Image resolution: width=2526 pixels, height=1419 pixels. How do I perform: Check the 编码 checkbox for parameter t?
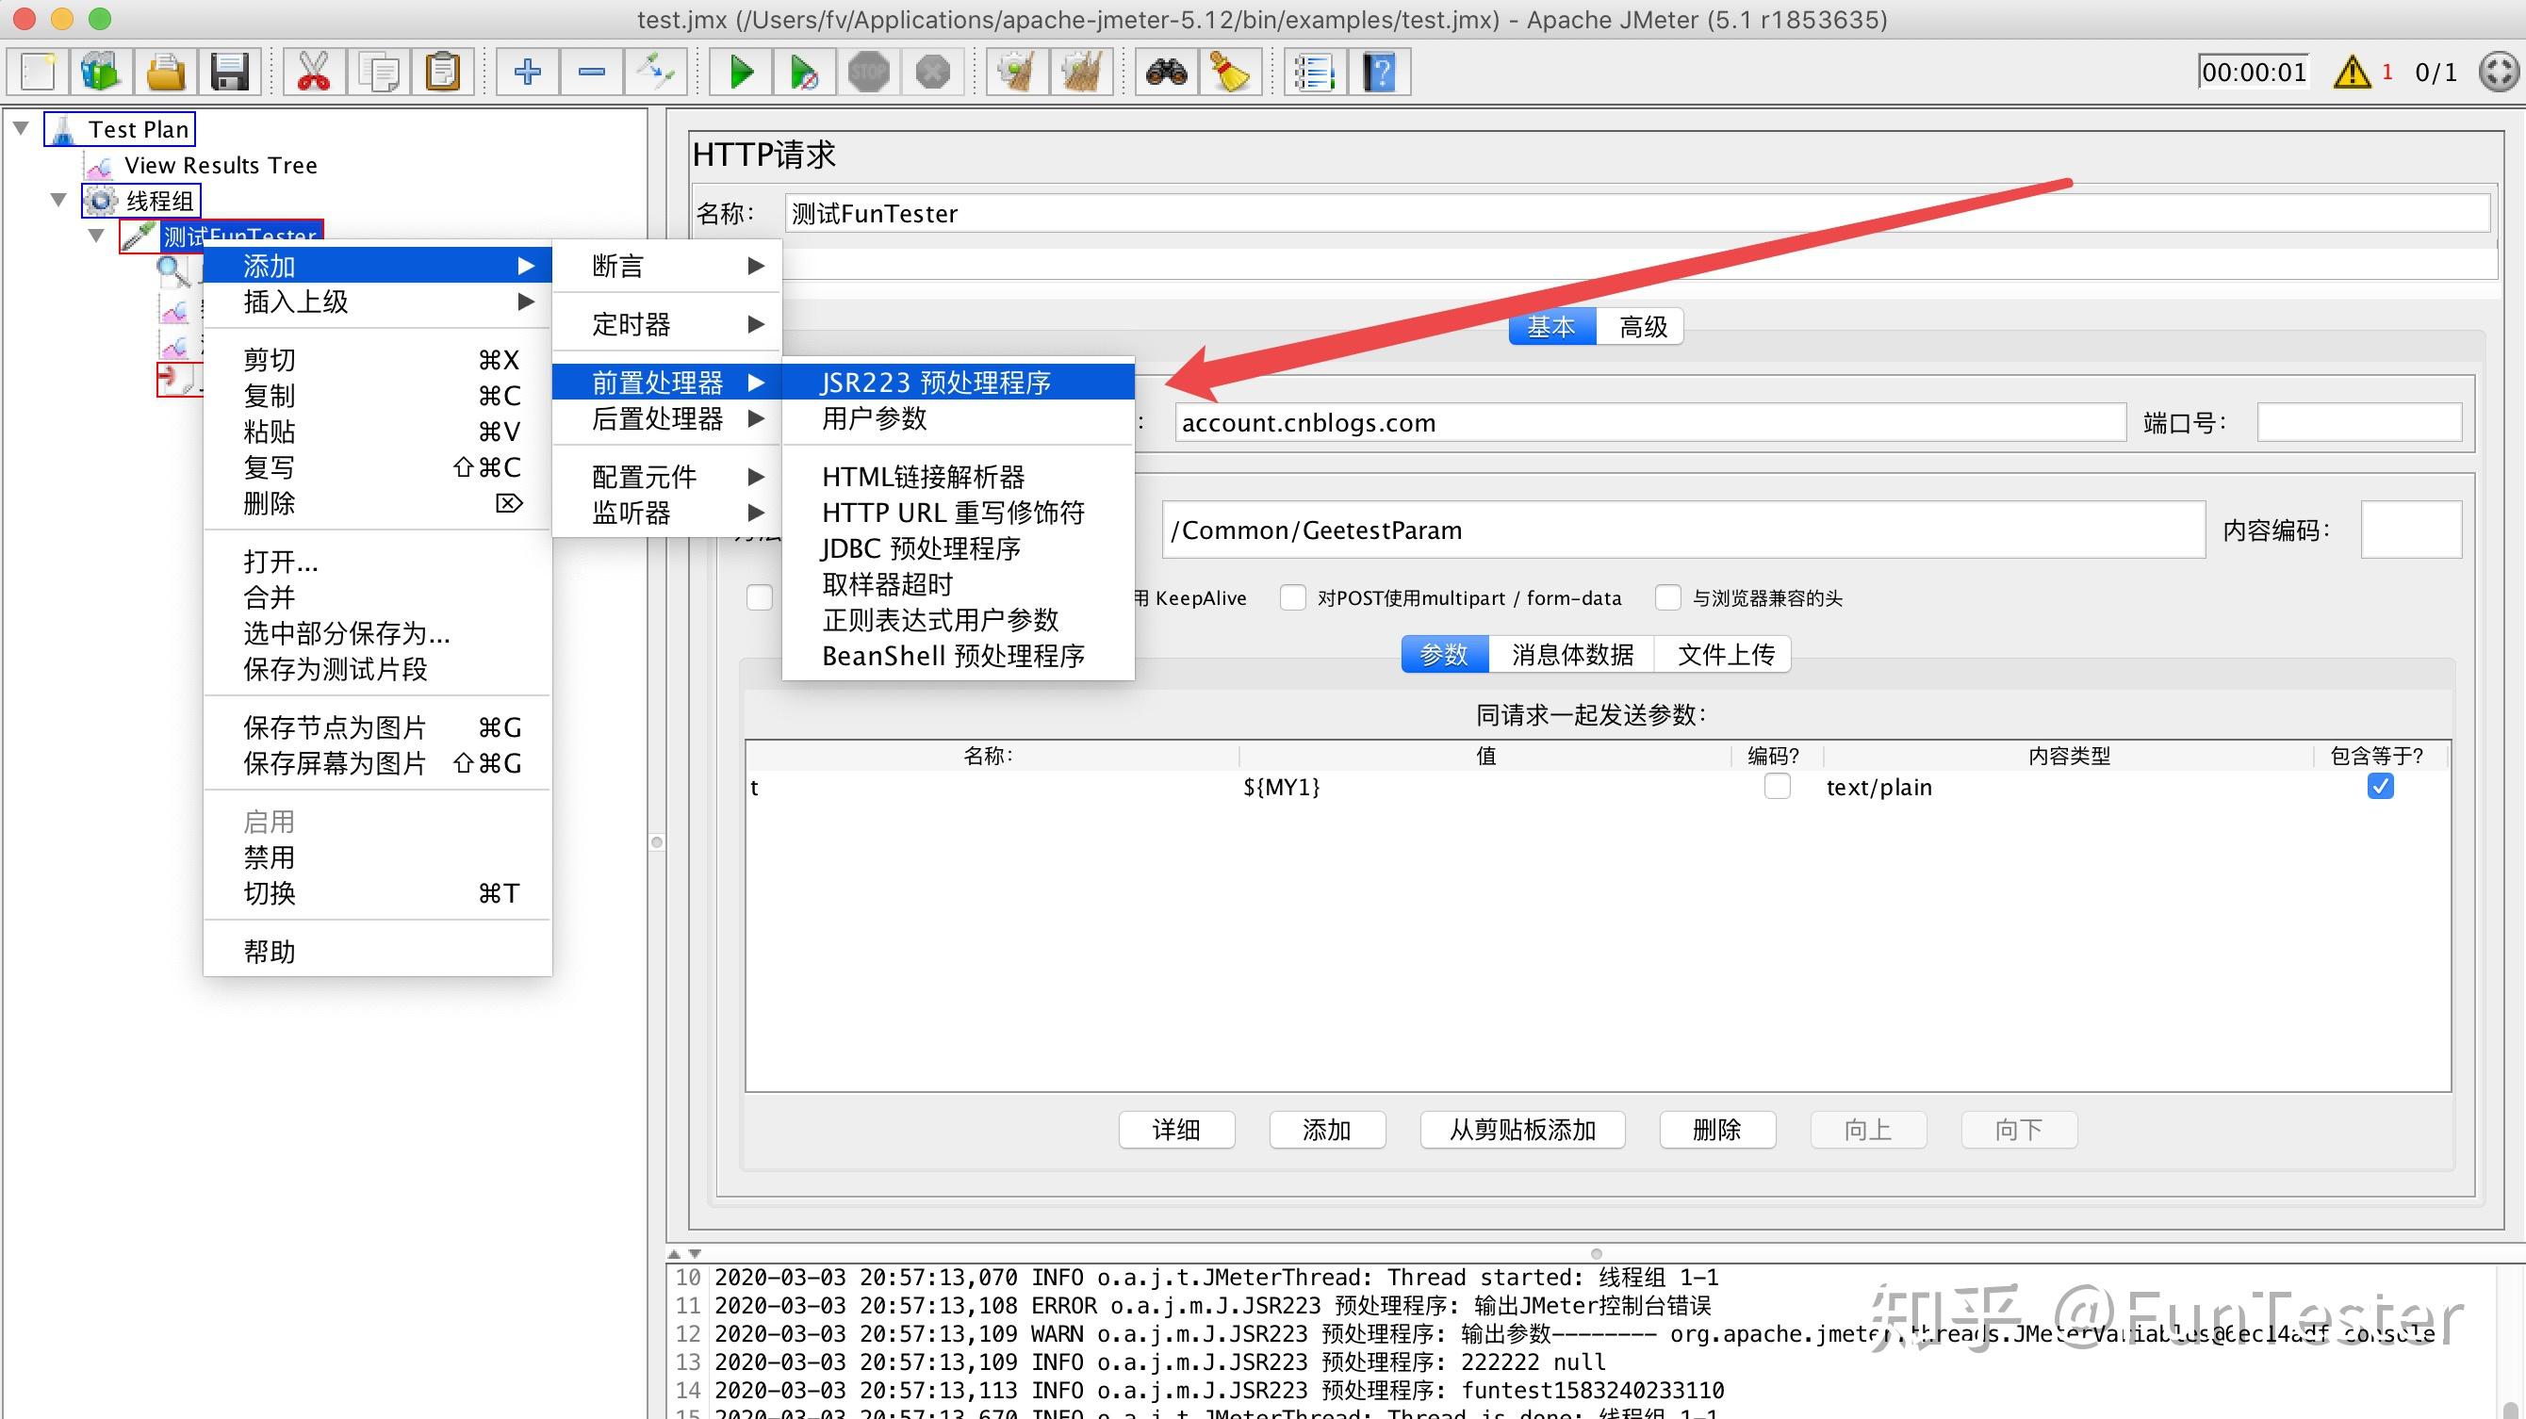1776,786
